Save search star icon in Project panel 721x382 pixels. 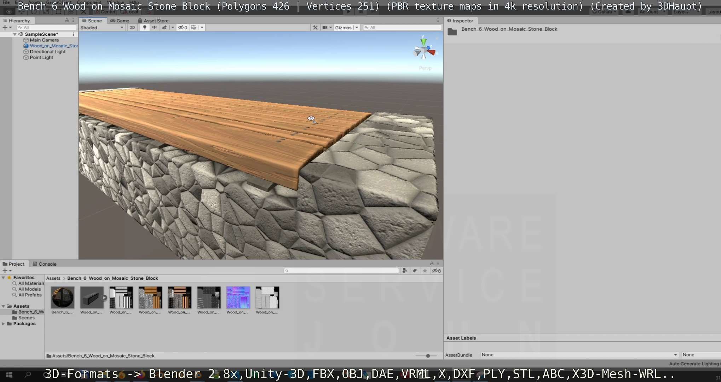(x=425, y=271)
